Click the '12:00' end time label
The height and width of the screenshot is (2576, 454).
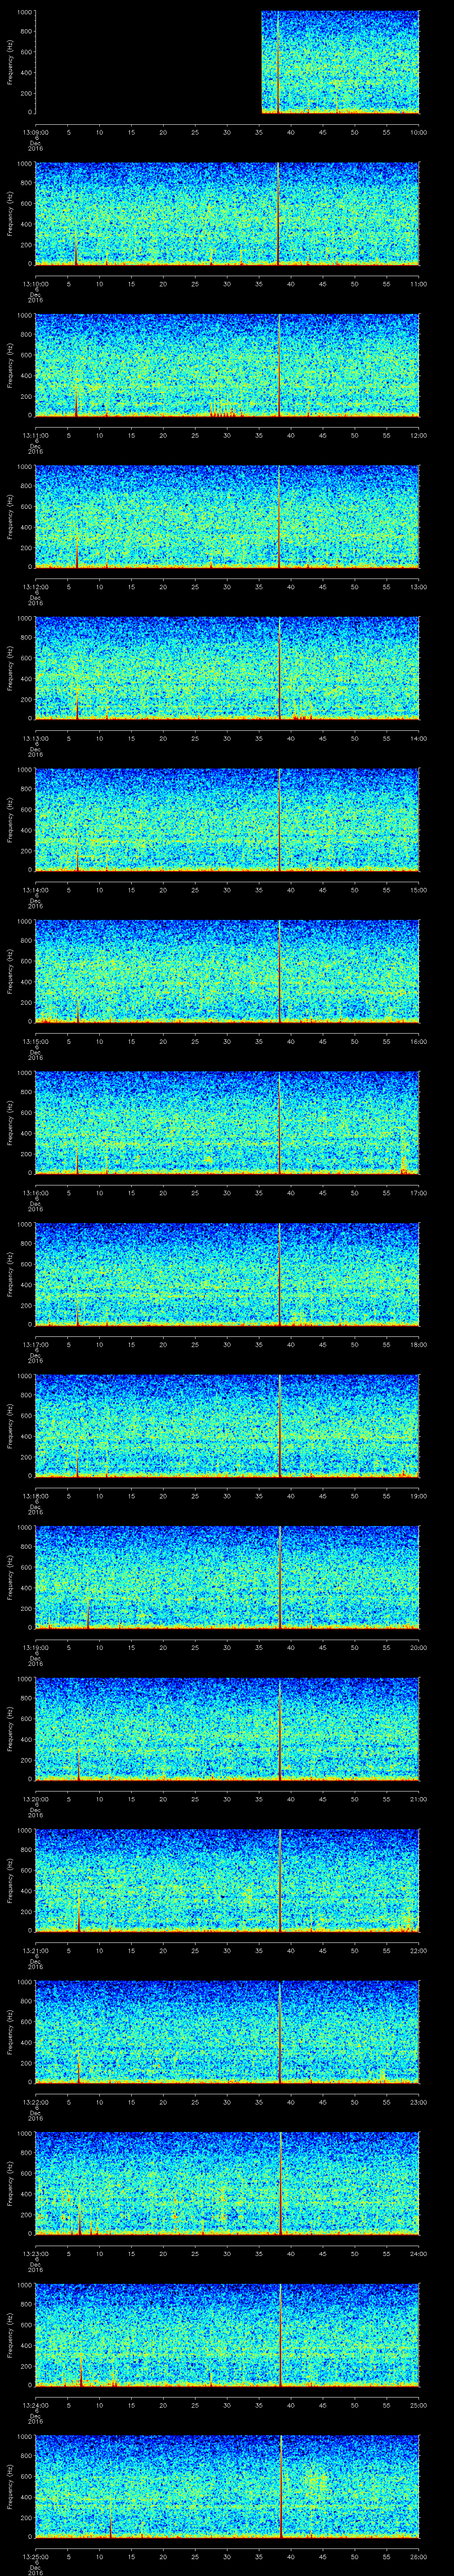pyautogui.click(x=419, y=435)
